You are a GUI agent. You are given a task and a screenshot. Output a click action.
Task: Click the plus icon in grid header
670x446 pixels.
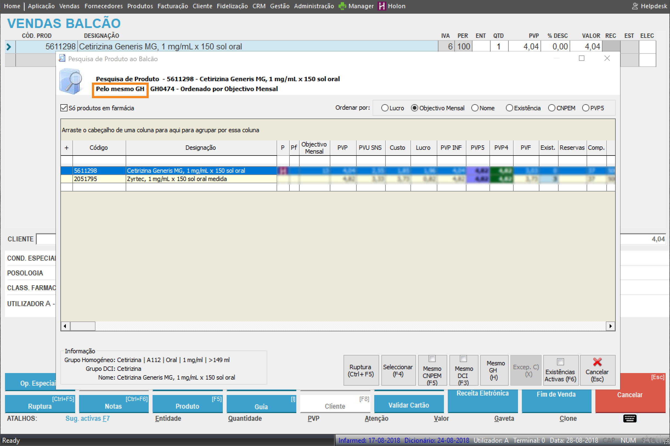(x=66, y=148)
